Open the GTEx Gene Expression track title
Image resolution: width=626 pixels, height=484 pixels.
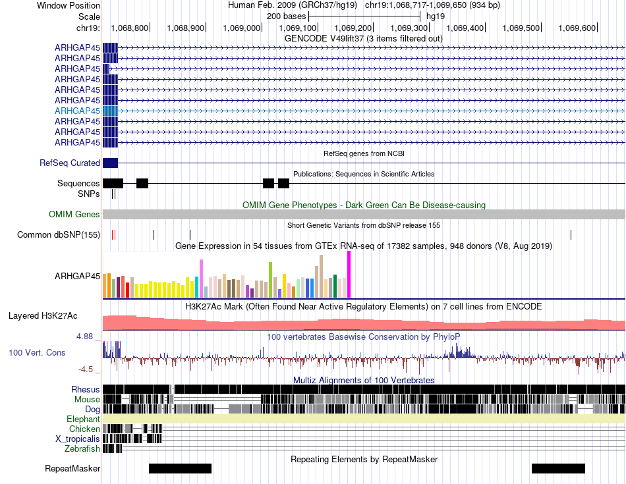coord(364,246)
